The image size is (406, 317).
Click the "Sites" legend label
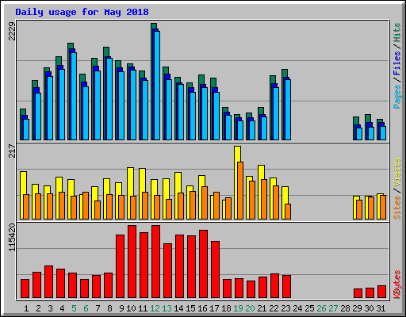click(x=397, y=208)
